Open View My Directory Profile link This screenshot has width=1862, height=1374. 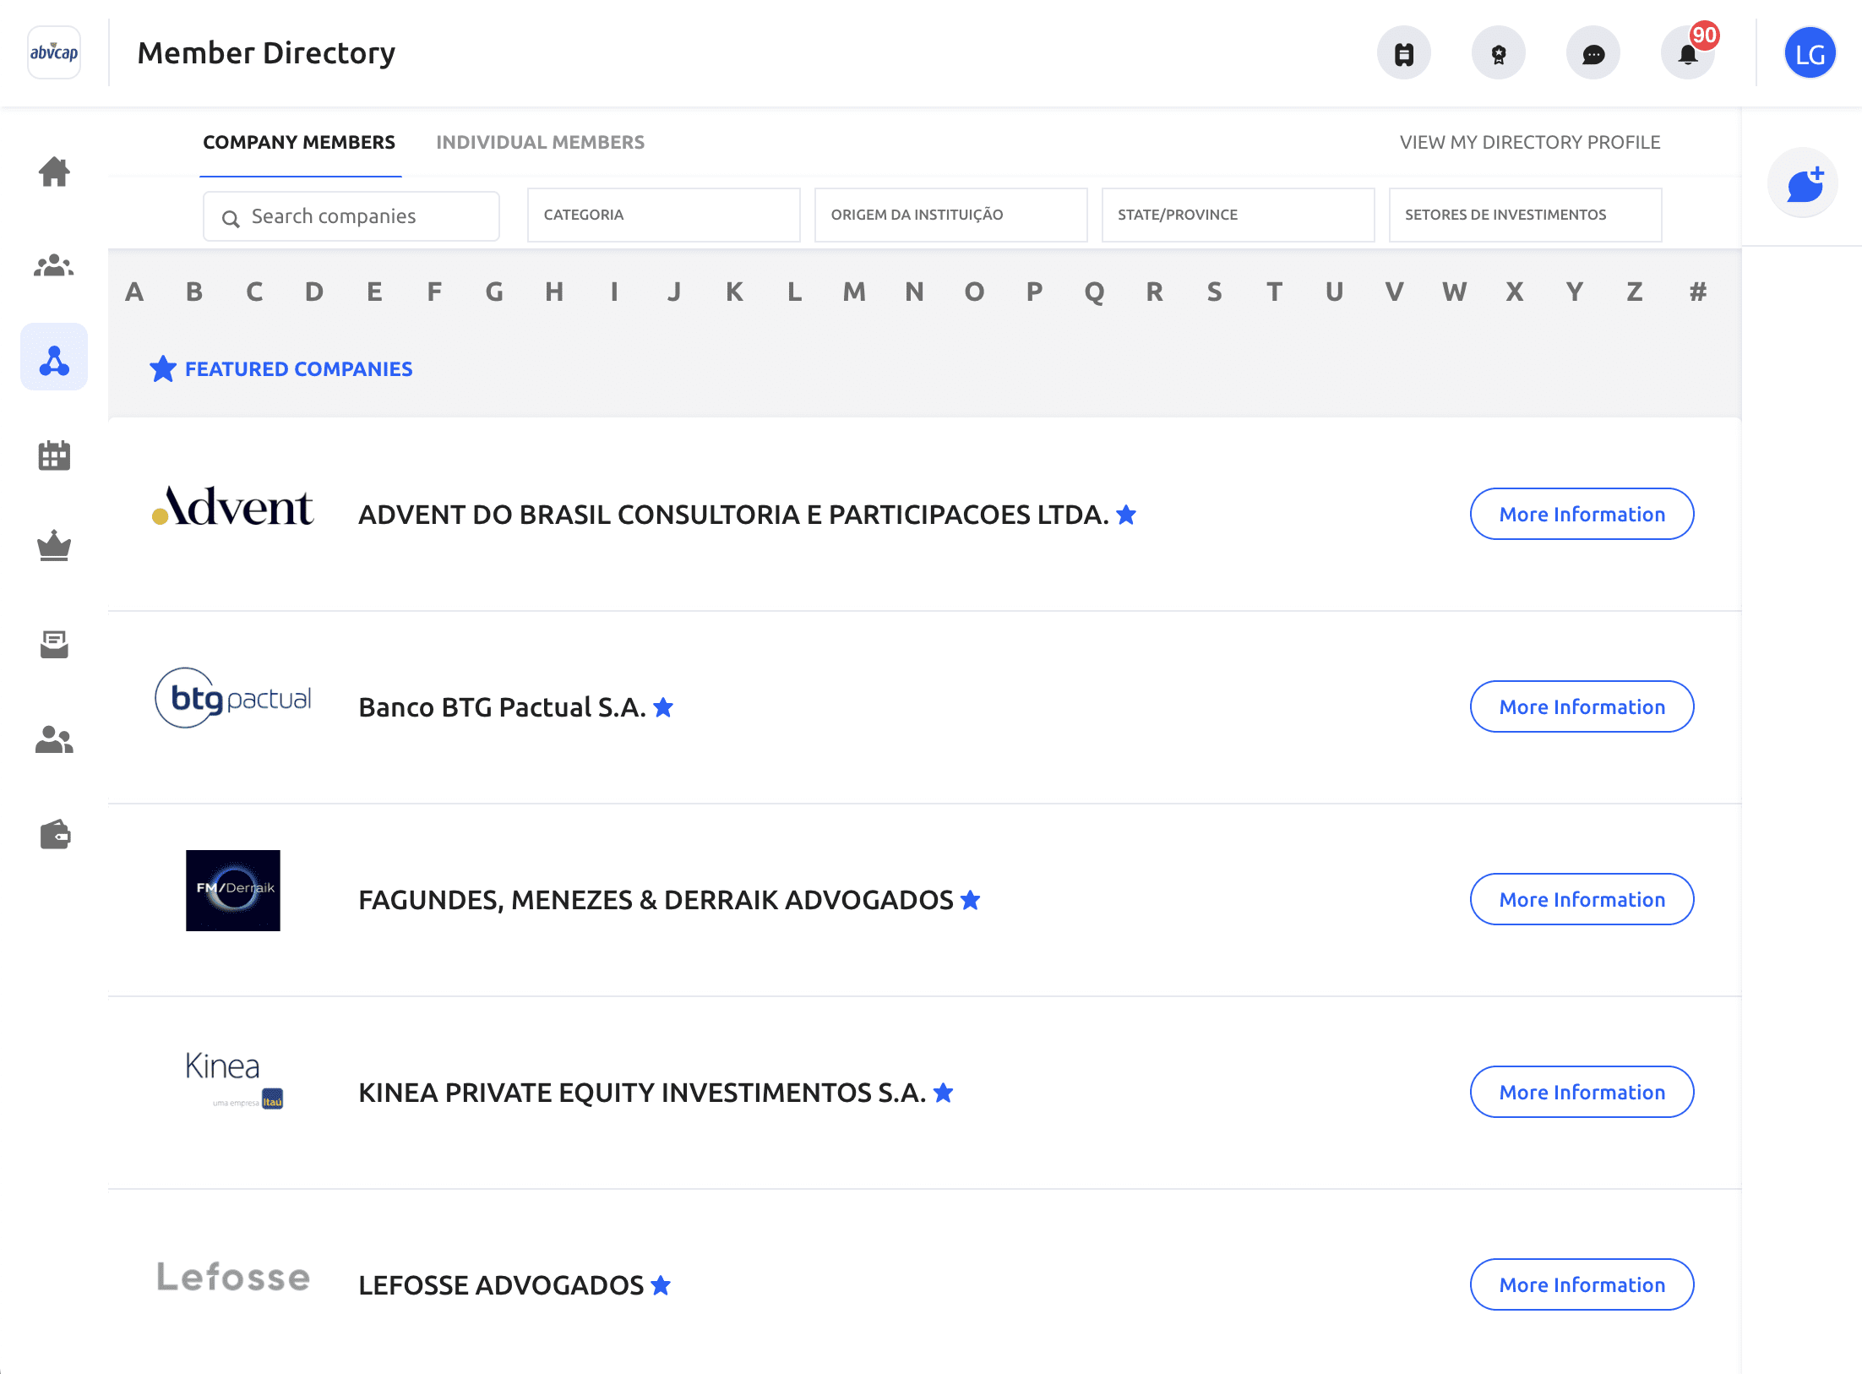point(1529,143)
